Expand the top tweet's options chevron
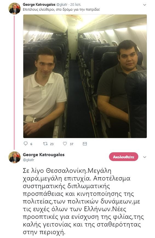 pyautogui.click(x=145, y=5)
